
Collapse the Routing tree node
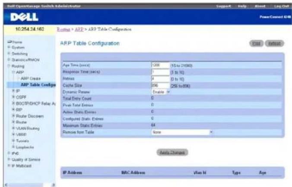pos(9,66)
